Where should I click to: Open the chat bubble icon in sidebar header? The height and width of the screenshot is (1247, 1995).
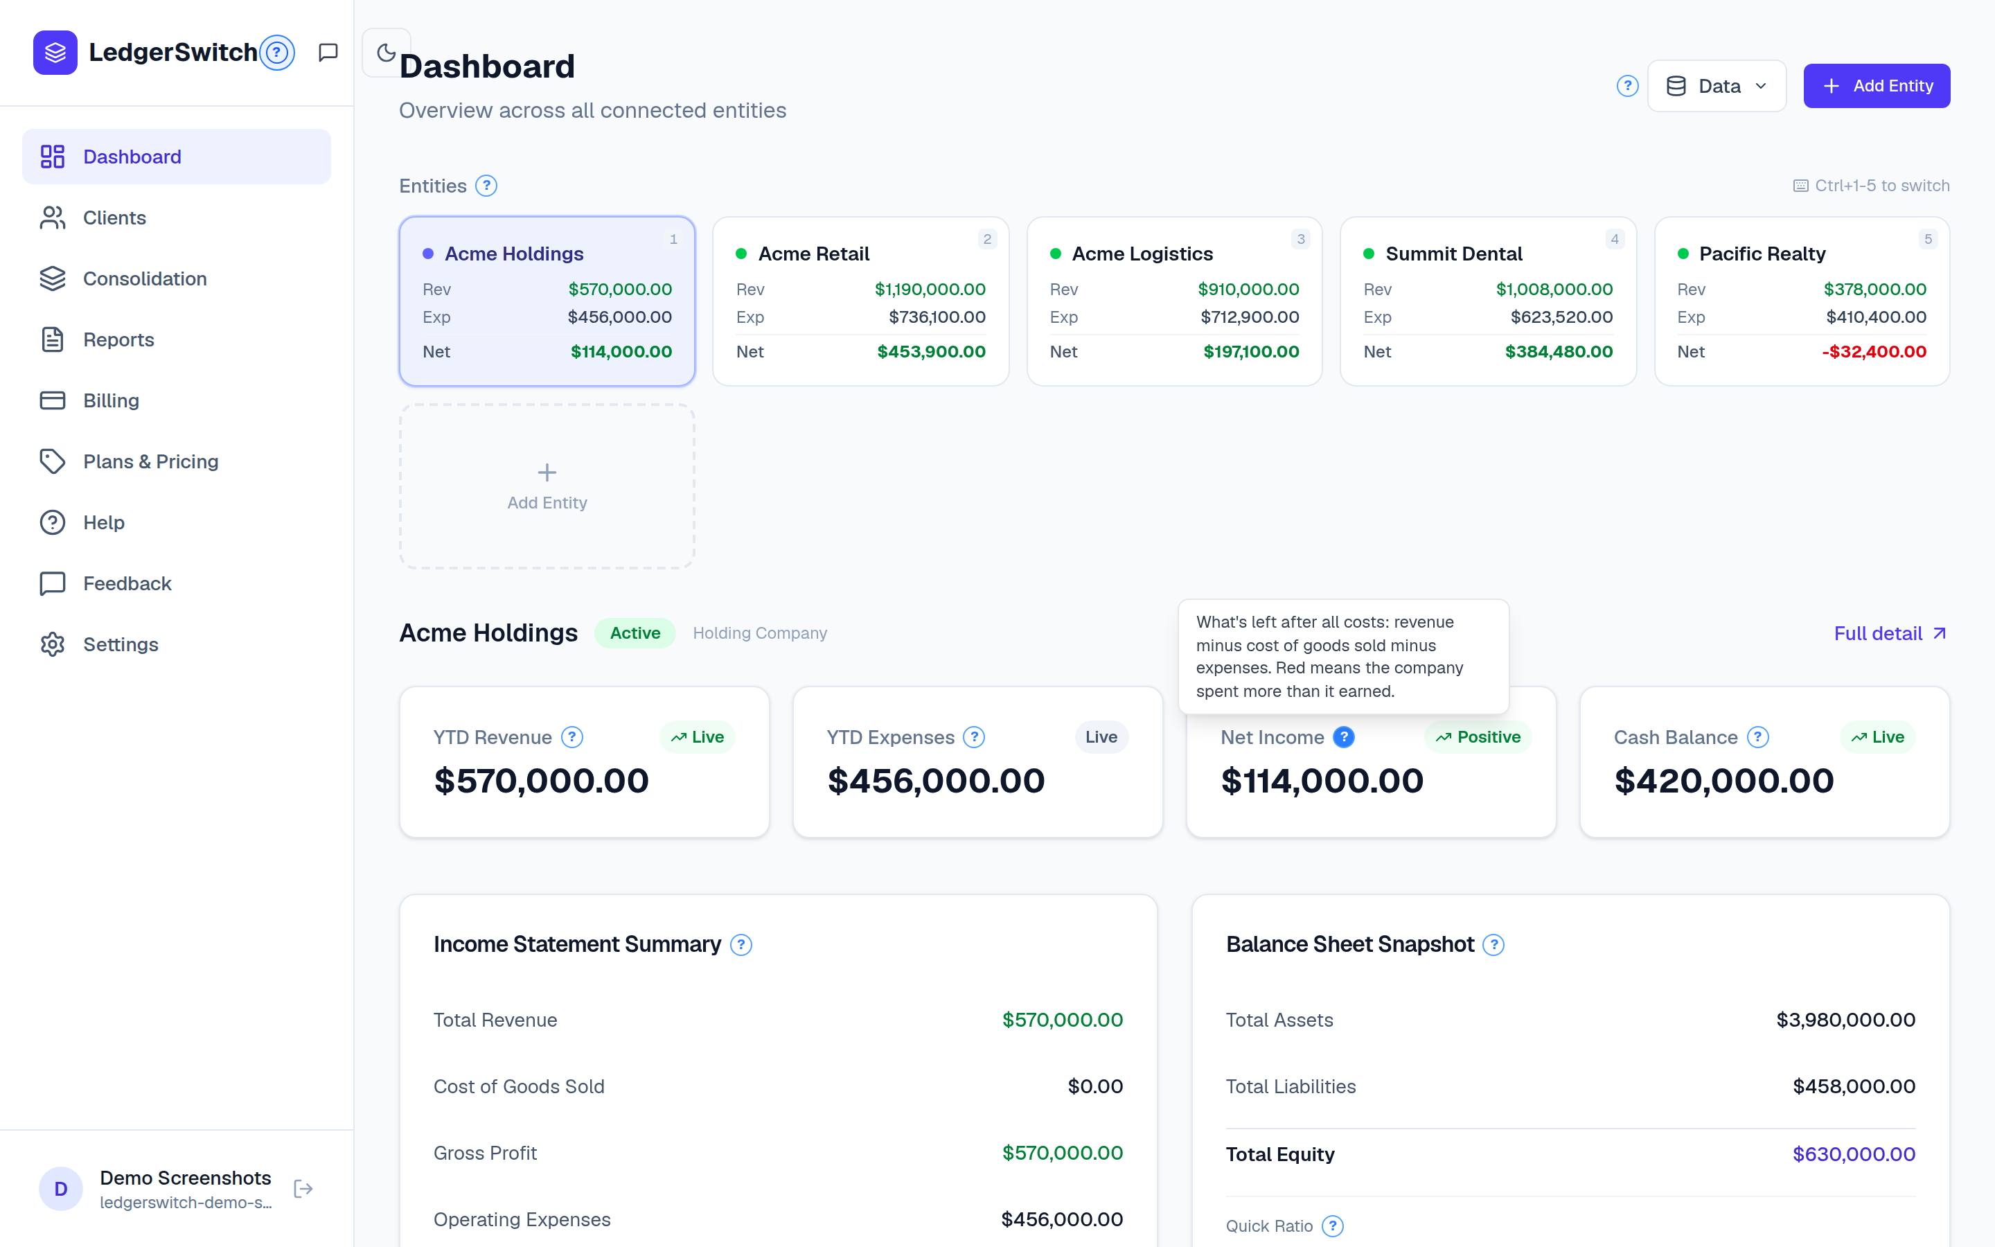tap(328, 53)
